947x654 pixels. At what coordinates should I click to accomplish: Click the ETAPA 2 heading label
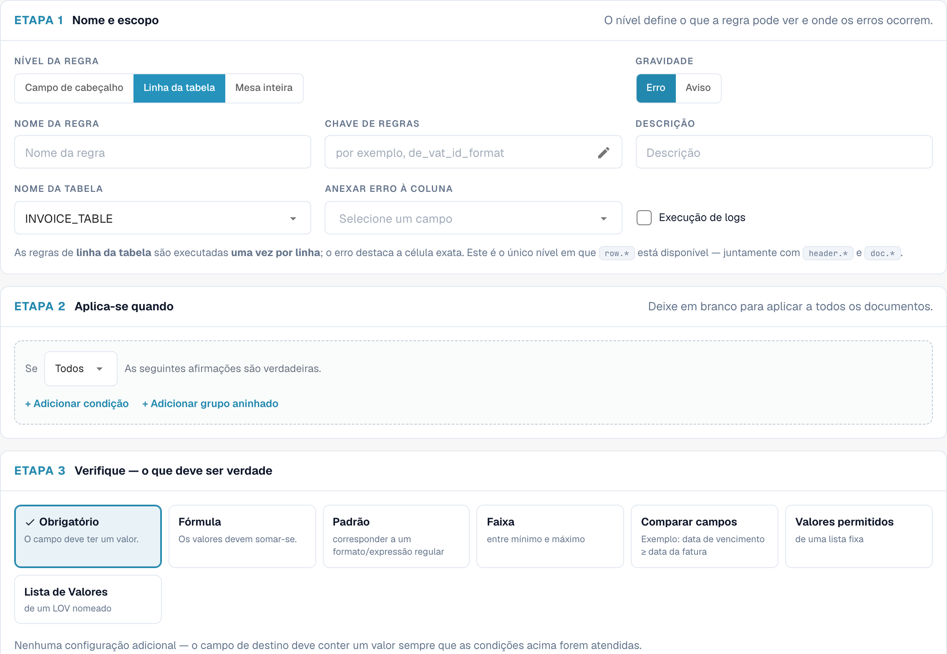point(40,306)
